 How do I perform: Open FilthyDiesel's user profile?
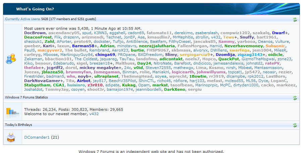180,42
